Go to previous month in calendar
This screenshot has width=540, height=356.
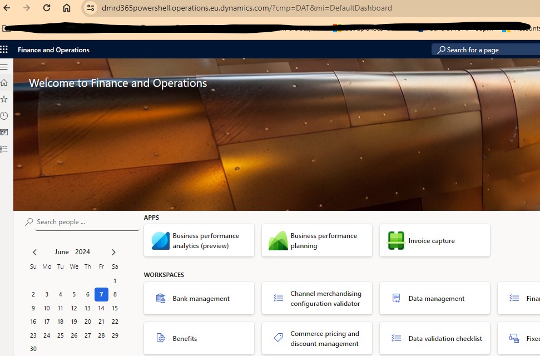tap(35, 253)
